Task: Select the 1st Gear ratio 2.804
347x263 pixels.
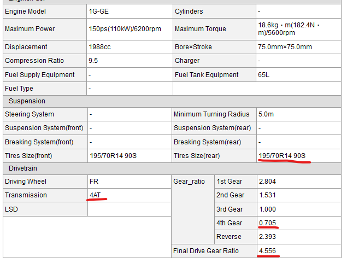Action: 268,182
